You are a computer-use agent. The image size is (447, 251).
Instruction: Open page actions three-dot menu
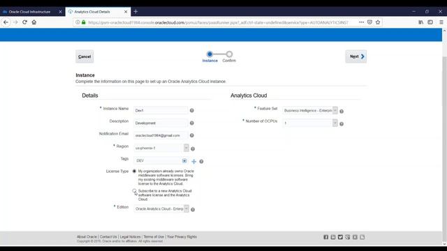361,22
